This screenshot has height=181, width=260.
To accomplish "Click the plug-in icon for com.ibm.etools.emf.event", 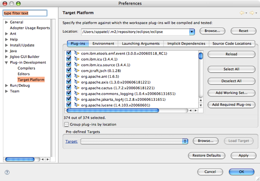I will pos(77,53).
